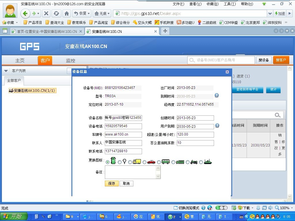Click the help icon beside 用户到期

pos(217,125)
